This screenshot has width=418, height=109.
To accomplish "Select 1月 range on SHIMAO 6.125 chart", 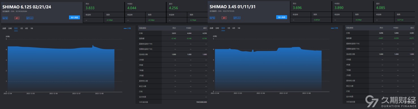I will [22, 28].
